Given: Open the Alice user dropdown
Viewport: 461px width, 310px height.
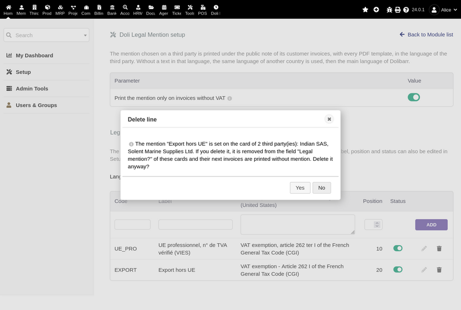Looking at the screenshot, I should click(443, 10).
